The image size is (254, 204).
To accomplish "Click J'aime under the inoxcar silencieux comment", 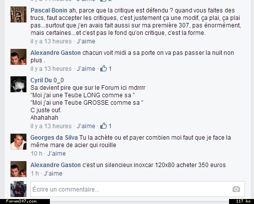I will tap(53, 174).
